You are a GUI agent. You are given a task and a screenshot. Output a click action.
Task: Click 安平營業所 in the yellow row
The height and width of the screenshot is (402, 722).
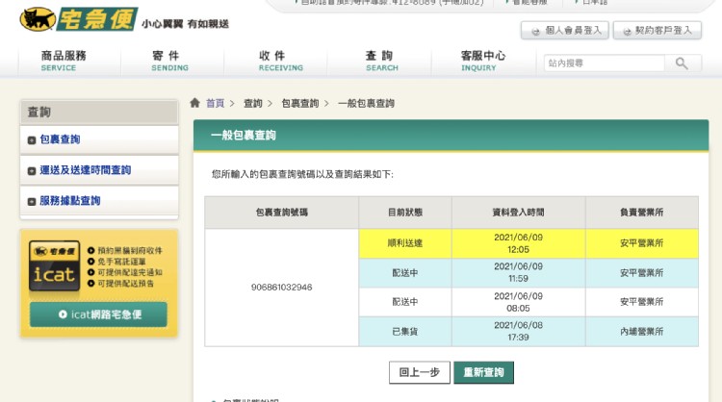point(642,243)
